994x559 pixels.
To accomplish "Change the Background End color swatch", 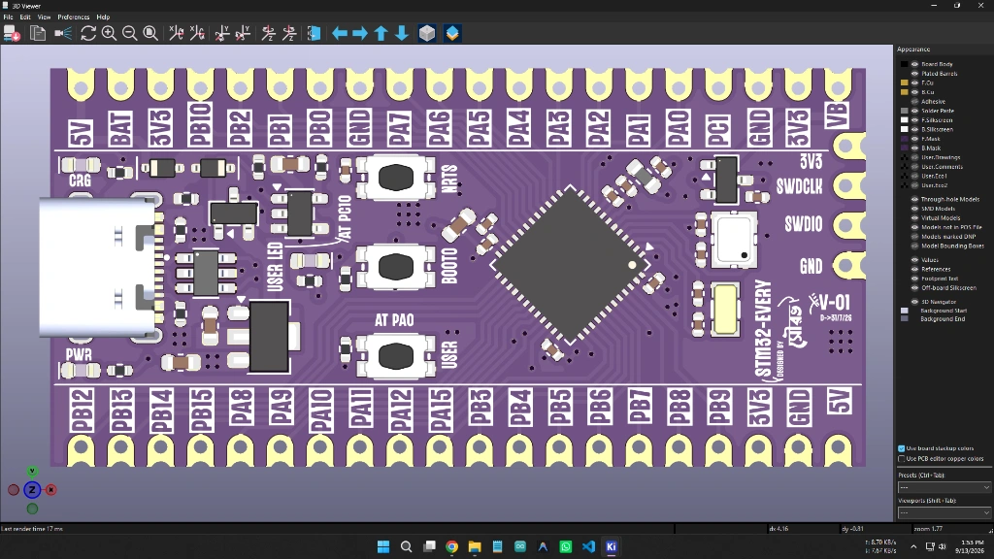I will (x=905, y=318).
